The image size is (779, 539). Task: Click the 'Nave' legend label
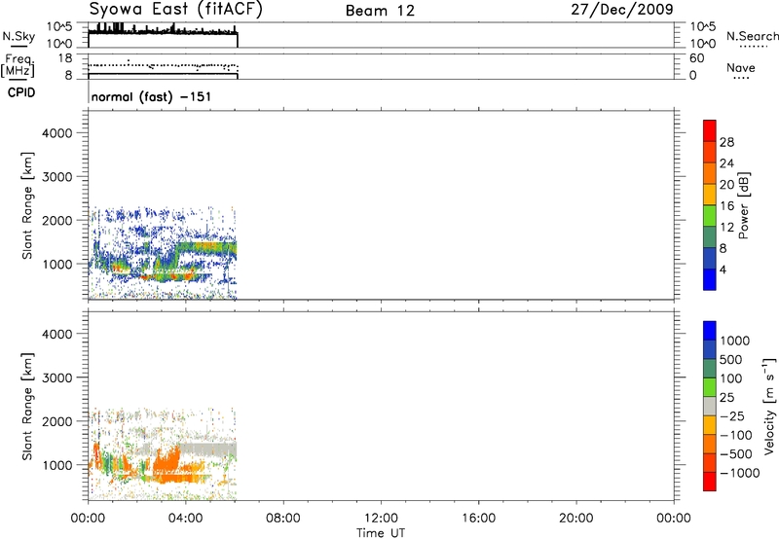741,67
